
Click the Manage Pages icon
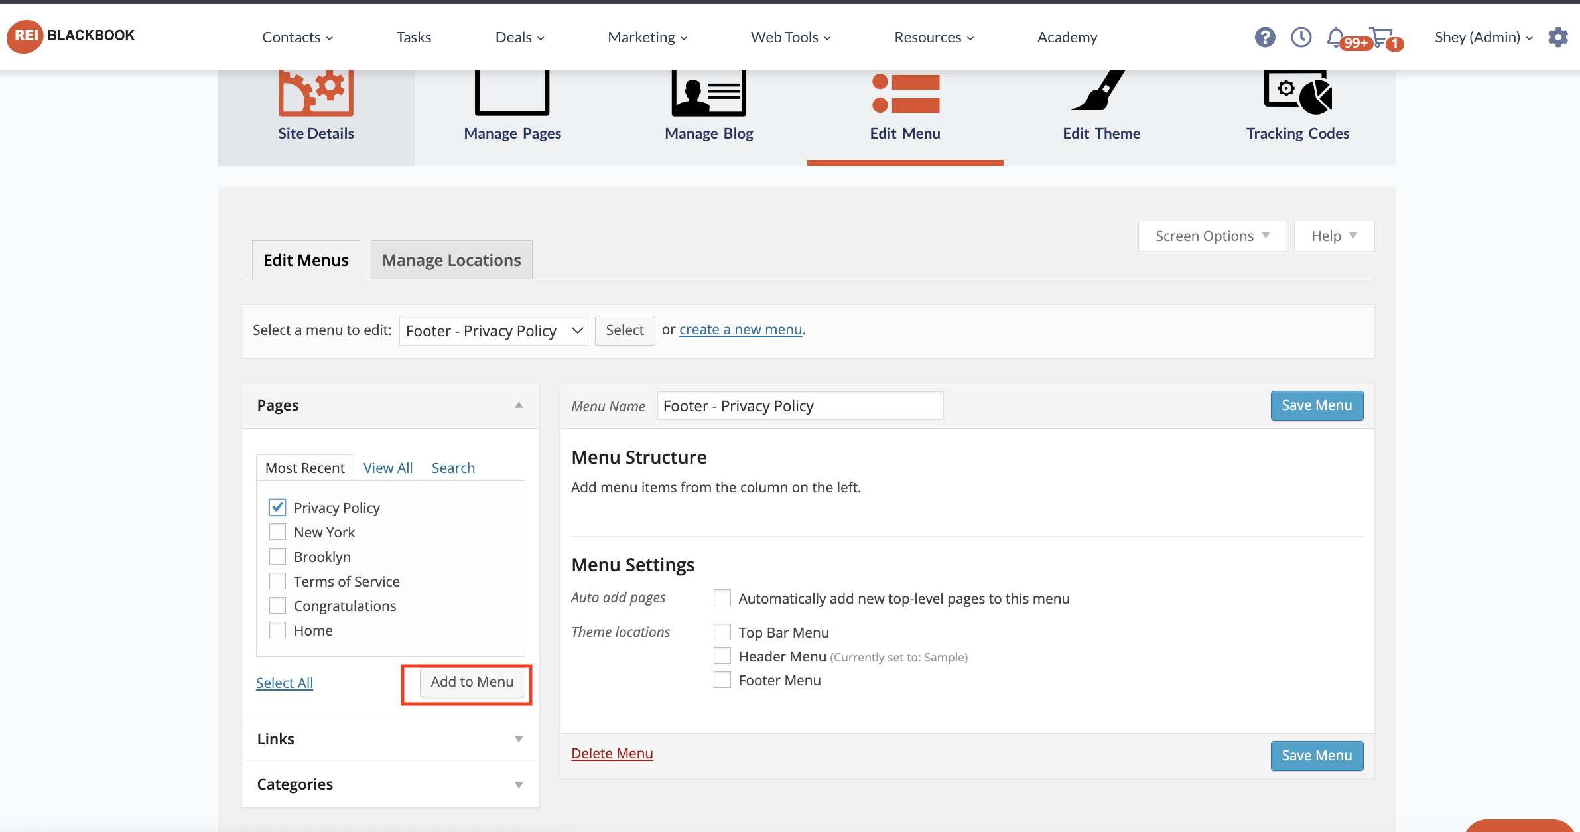click(512, 93)
